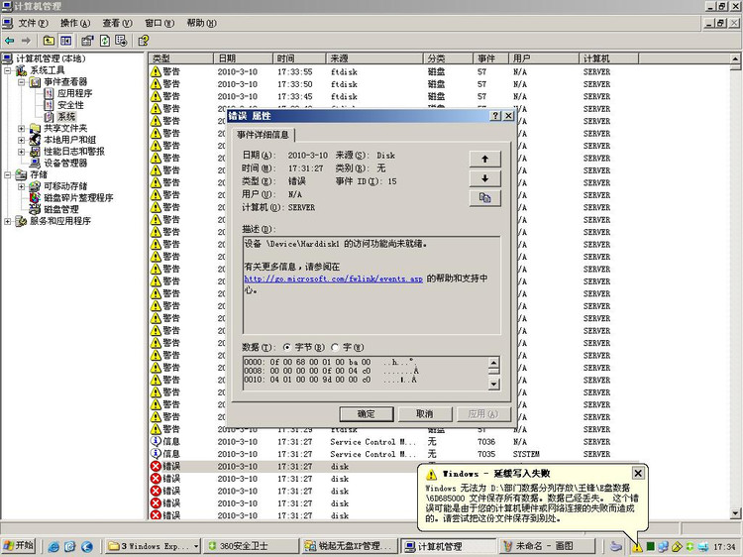Image resolution: width=743 pixels, height=557 pixels.
Task: Sort by the 日期 column header
Action: (243, 58)
